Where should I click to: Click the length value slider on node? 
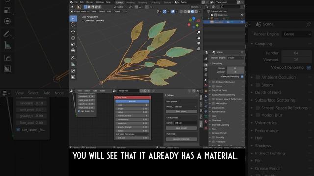click(x=132, y=109)
